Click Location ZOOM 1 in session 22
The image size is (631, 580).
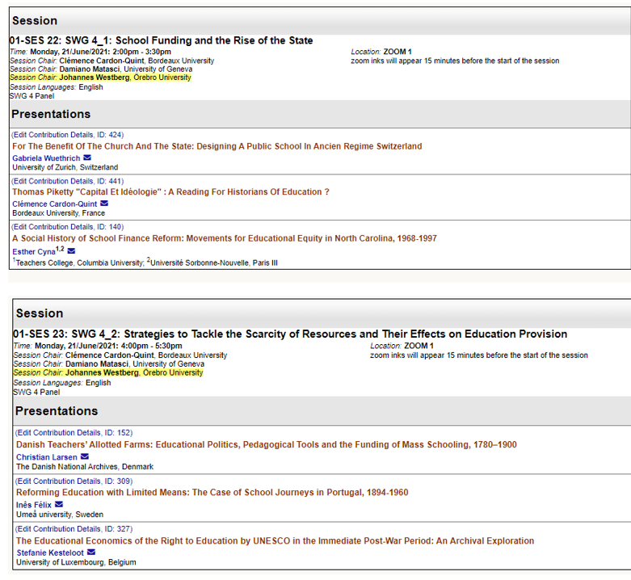tap(381, 52)
